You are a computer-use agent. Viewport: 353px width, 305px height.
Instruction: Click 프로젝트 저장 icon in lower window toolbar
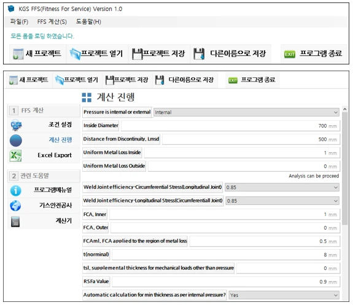[x=109, y=80]
